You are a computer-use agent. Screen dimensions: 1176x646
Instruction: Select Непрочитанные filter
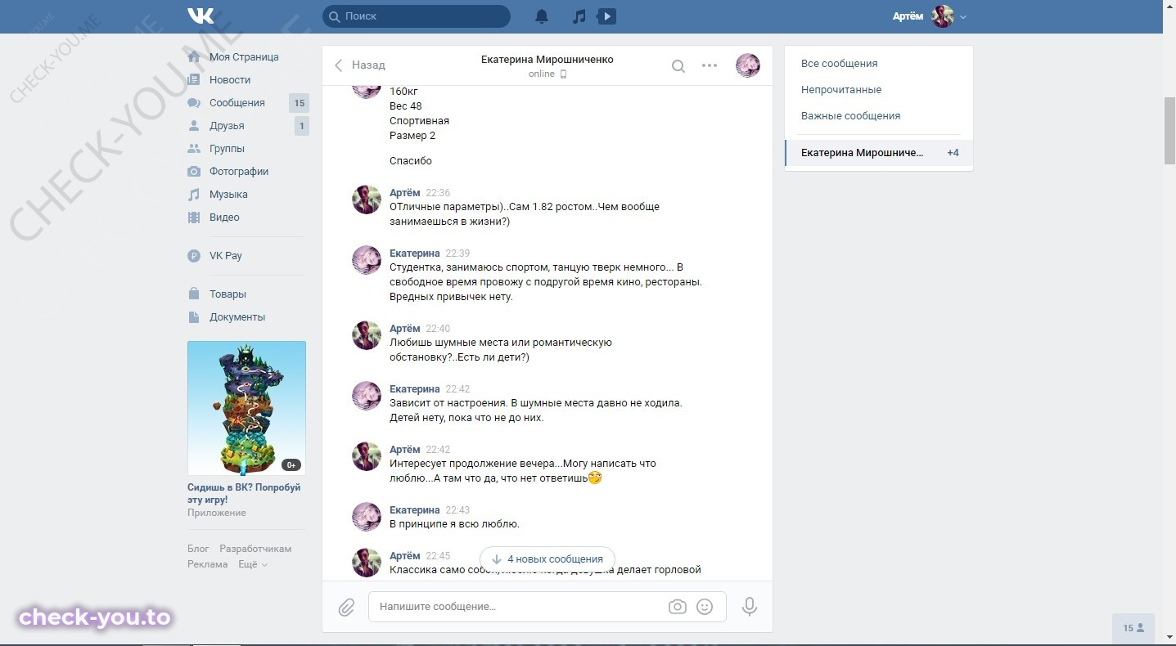point(841,90)
